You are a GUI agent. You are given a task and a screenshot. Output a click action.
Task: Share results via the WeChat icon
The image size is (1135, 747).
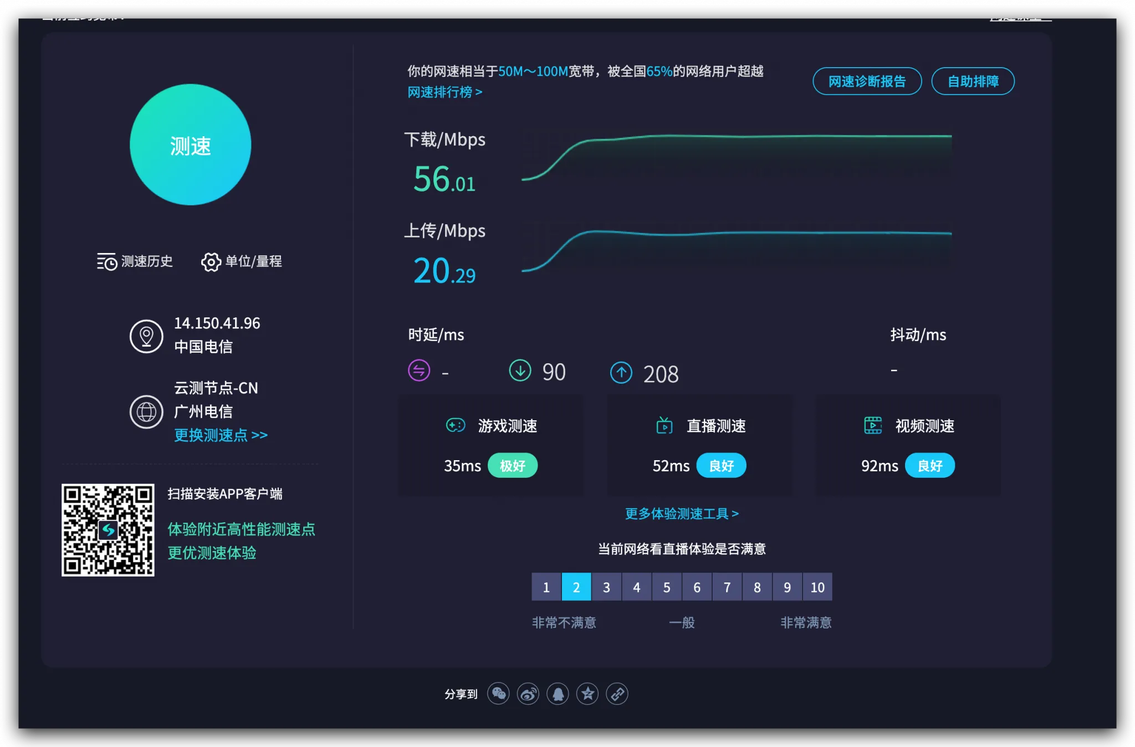click(x=498, y=693)
